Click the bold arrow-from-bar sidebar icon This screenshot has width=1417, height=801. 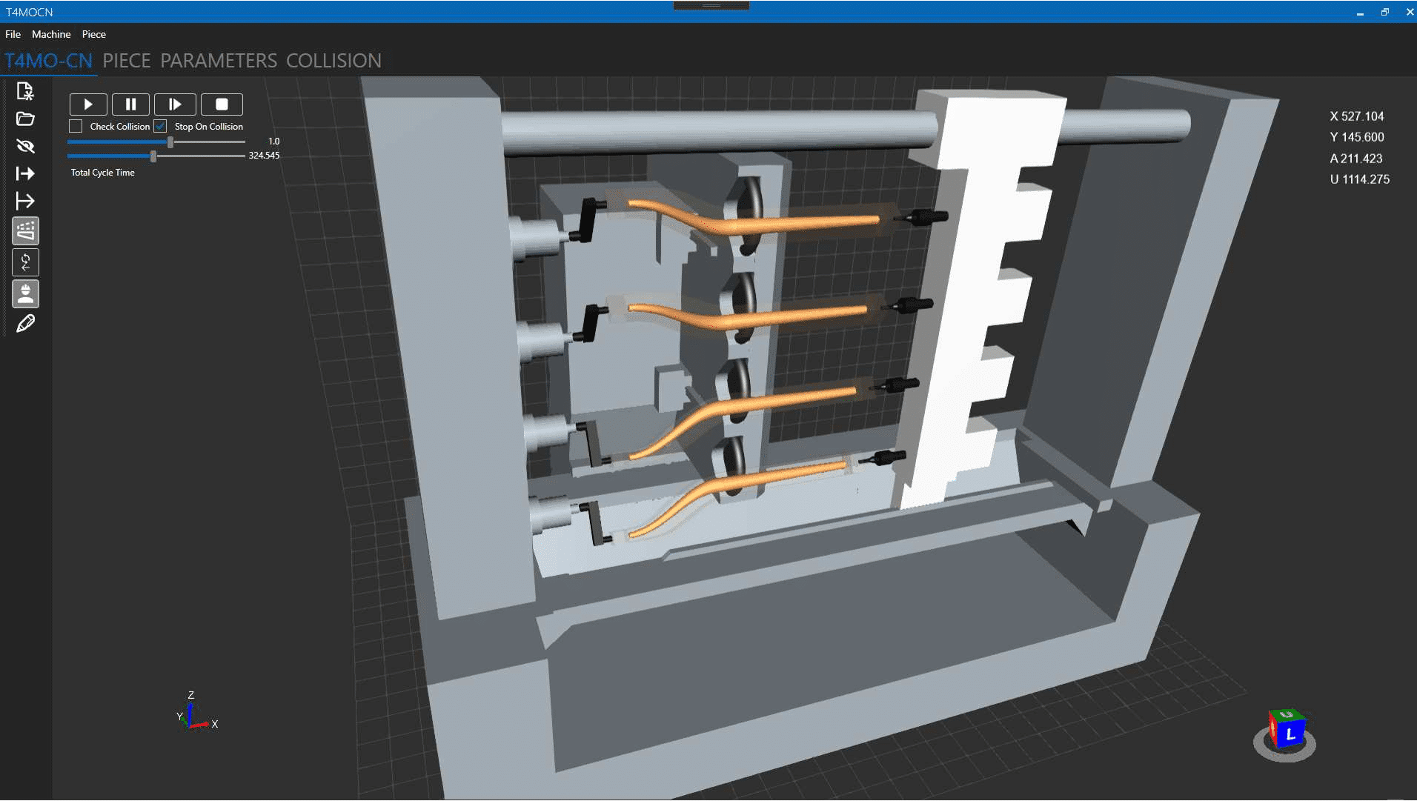click(25, 173)
